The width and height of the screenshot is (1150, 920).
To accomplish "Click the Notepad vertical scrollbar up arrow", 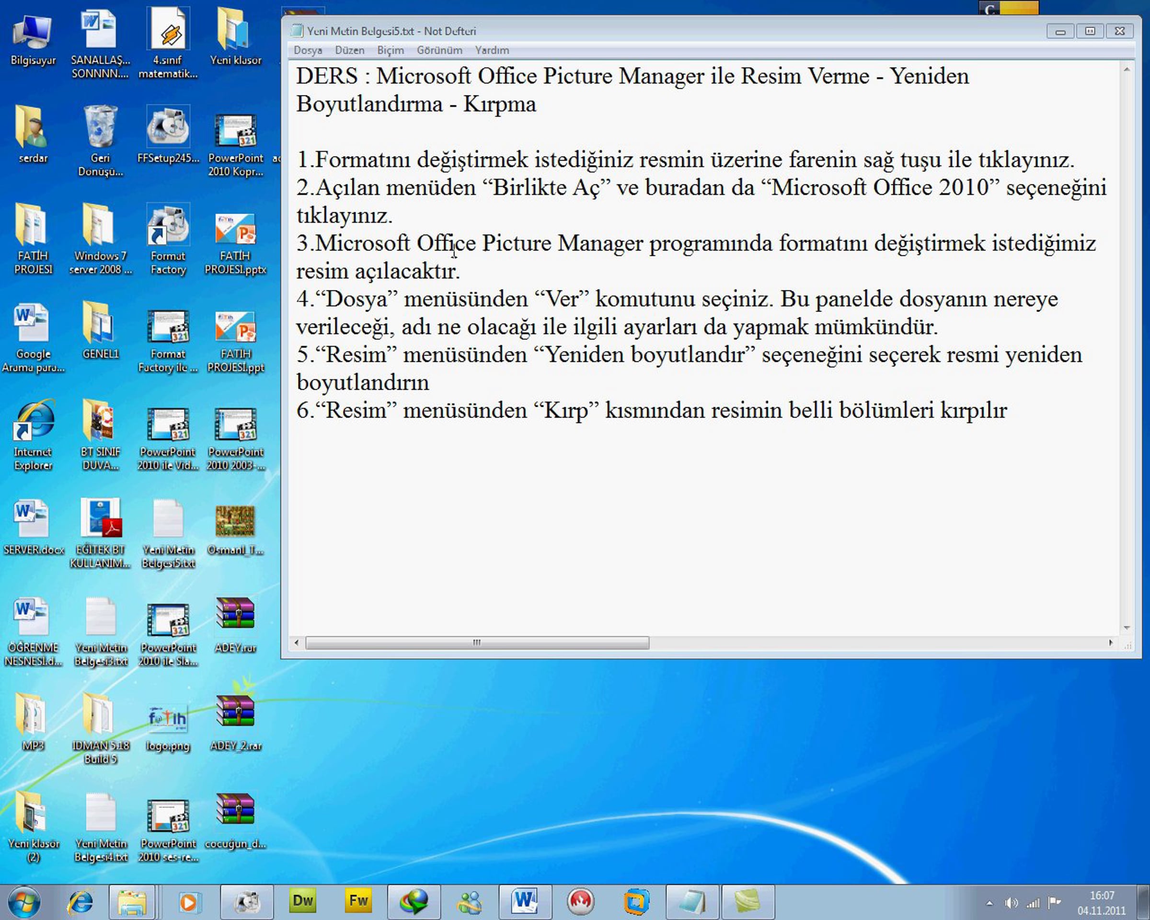I will 1127,70.
